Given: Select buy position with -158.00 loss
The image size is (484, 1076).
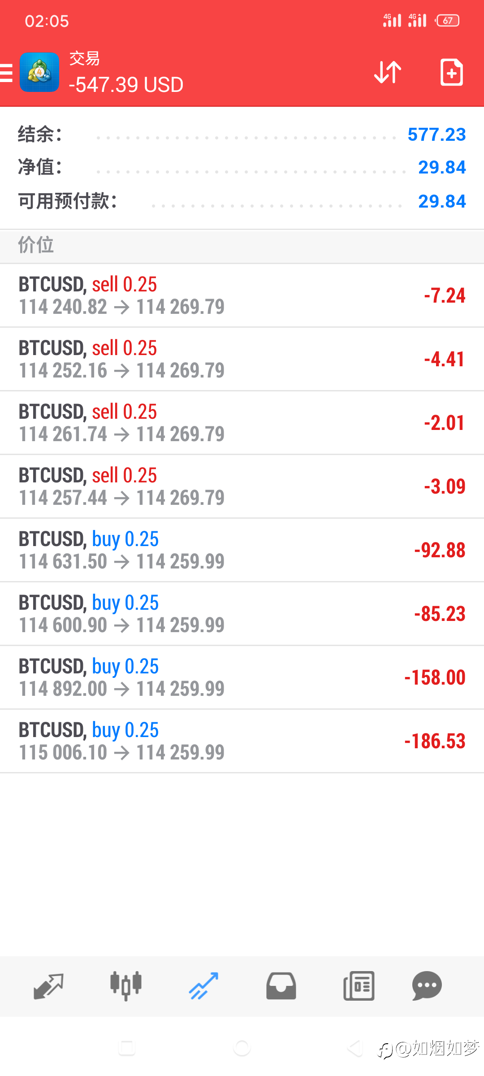Looking at the screenshot, I should [x=242, y=677].
